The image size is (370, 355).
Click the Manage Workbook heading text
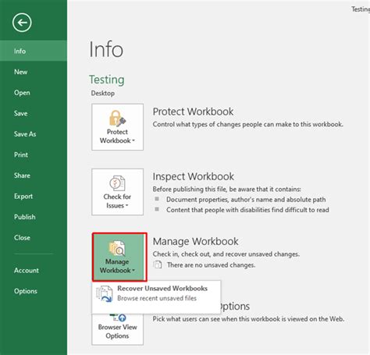(195, 241)
